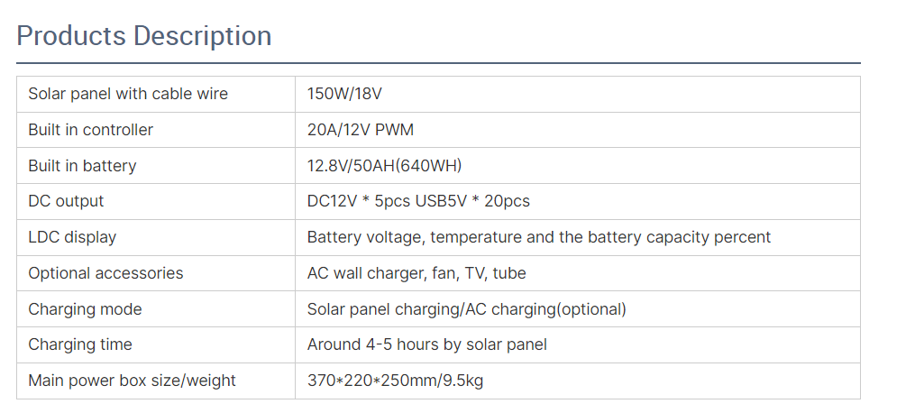Click the battery voltage and temperature text
Image resolution: width=906 pixels, height=413 pixels.
[538, 237]
